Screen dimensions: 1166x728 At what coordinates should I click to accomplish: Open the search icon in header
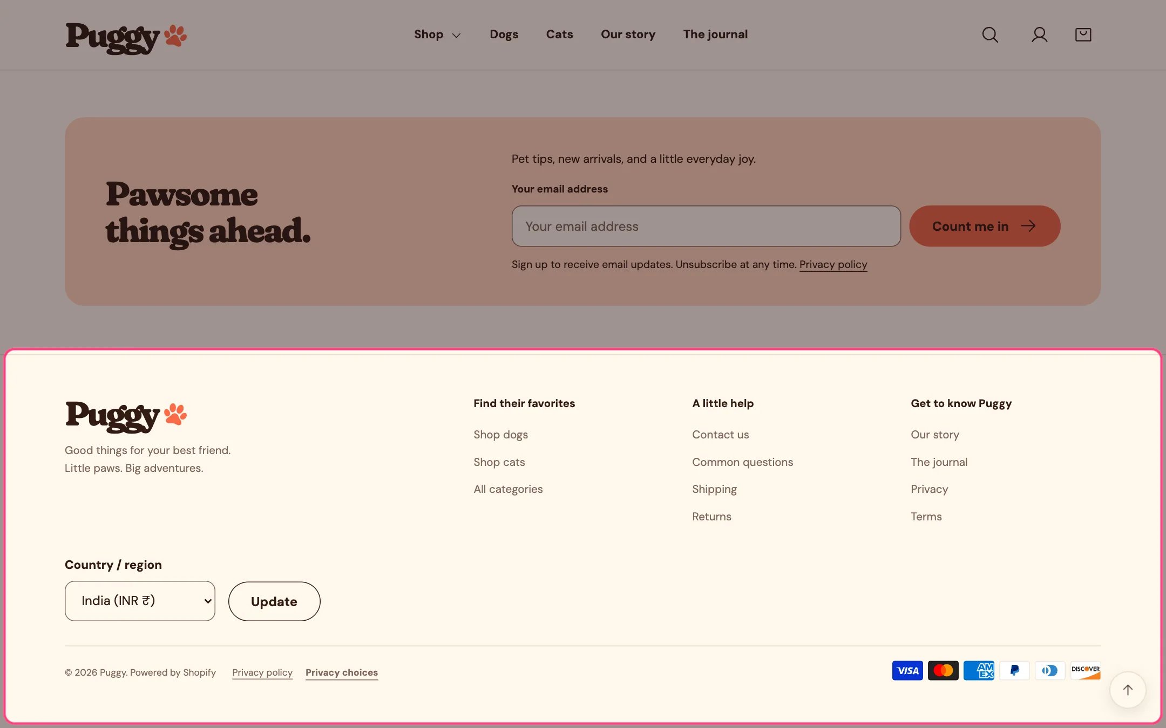pos(989,35)
